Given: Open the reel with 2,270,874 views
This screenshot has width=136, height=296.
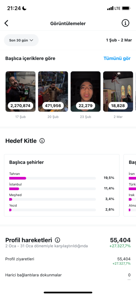Looking at the screenshot, I should (21, 91).
